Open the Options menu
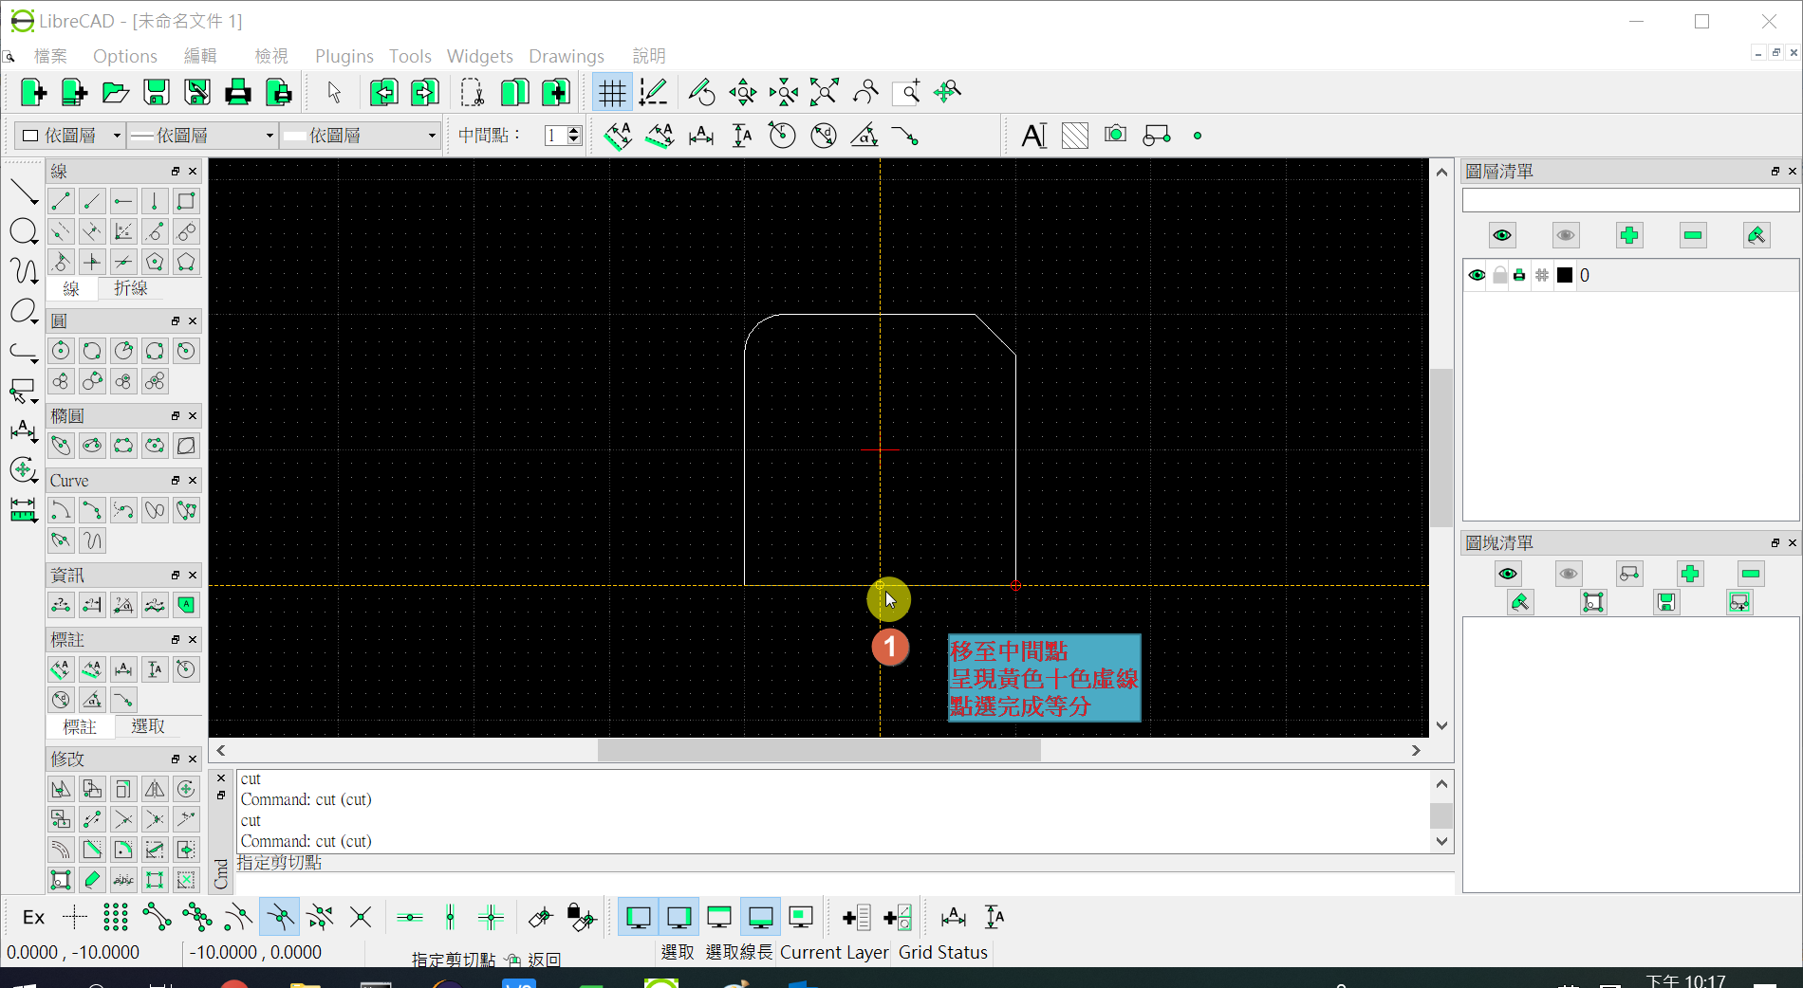The height and width of the screenshot is (988, 1803). [125, 56]
